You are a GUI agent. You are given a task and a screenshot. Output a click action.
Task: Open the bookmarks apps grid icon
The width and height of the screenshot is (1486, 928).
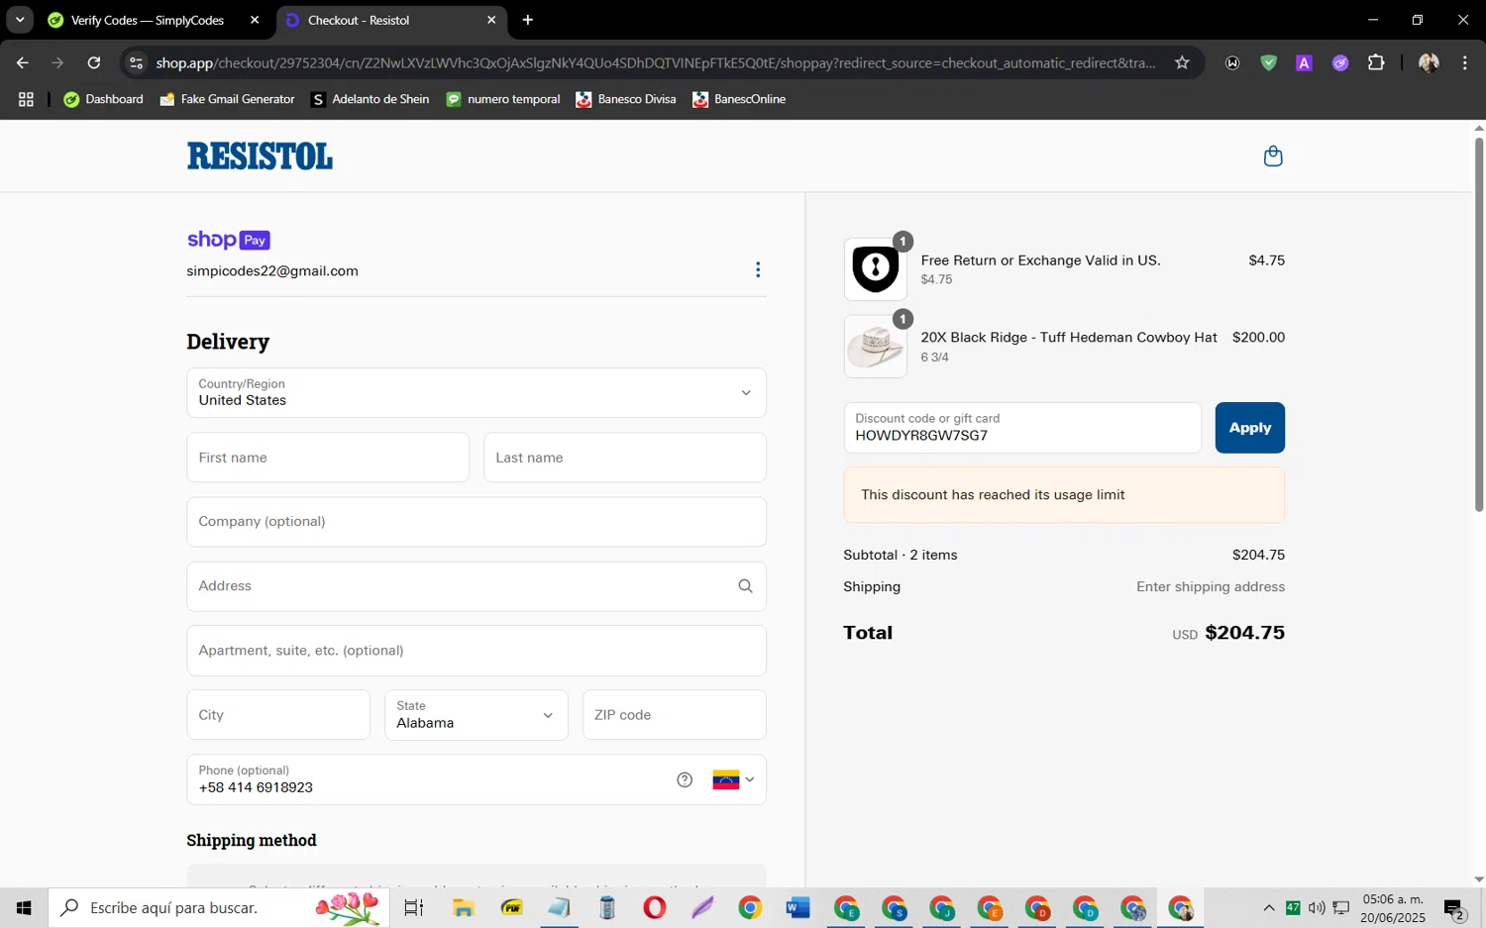(26, 99)
